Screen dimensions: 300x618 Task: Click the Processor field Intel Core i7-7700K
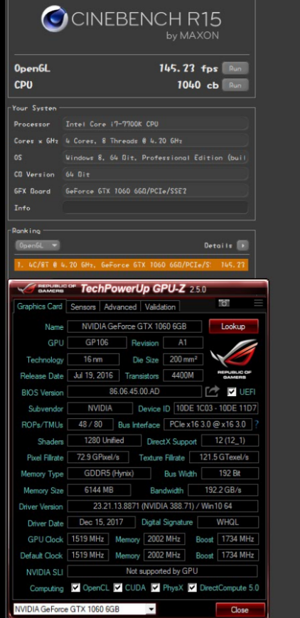pos(155,124)
